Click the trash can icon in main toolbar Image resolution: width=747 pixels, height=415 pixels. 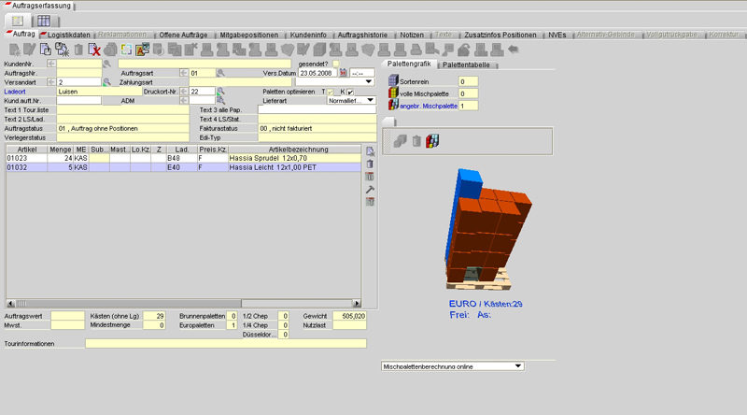[78, 50]
